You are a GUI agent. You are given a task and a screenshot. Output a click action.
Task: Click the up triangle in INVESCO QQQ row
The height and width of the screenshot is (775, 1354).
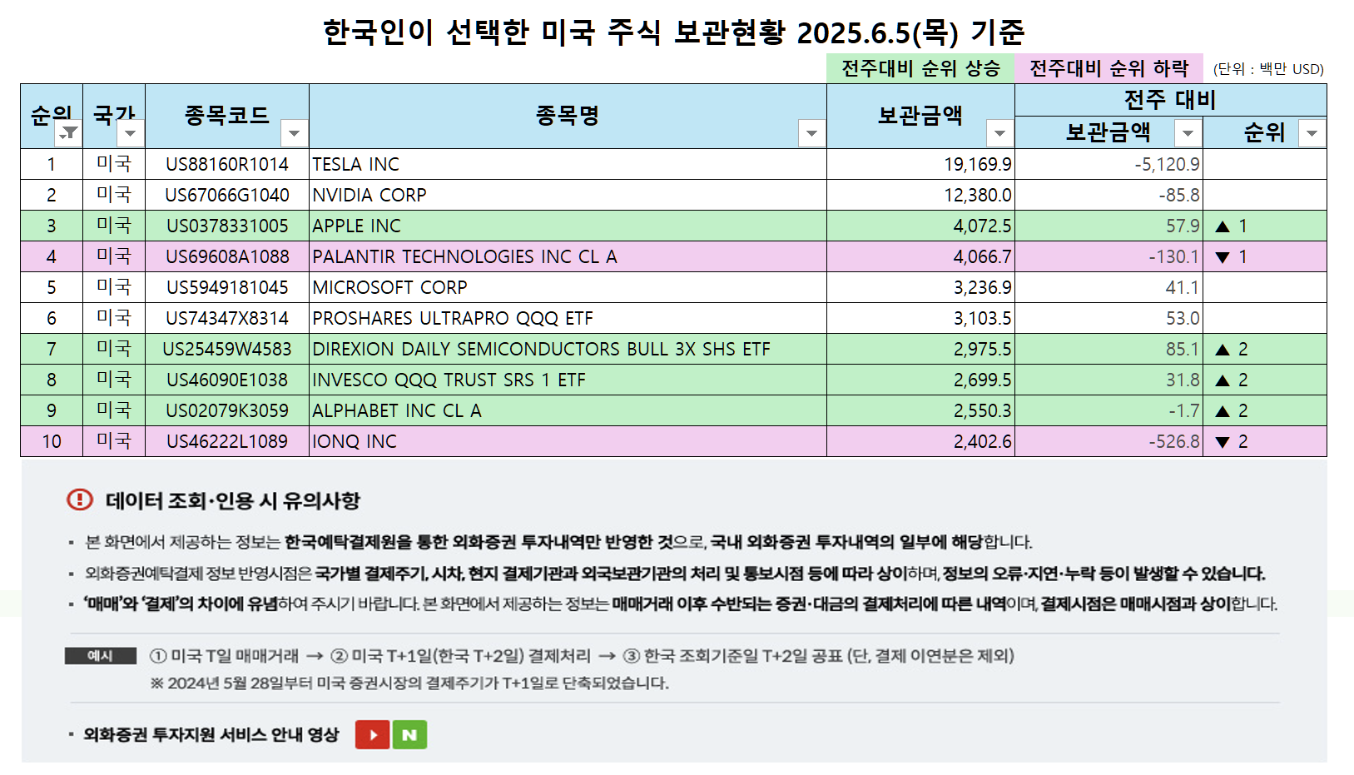tap(1223, 380)
